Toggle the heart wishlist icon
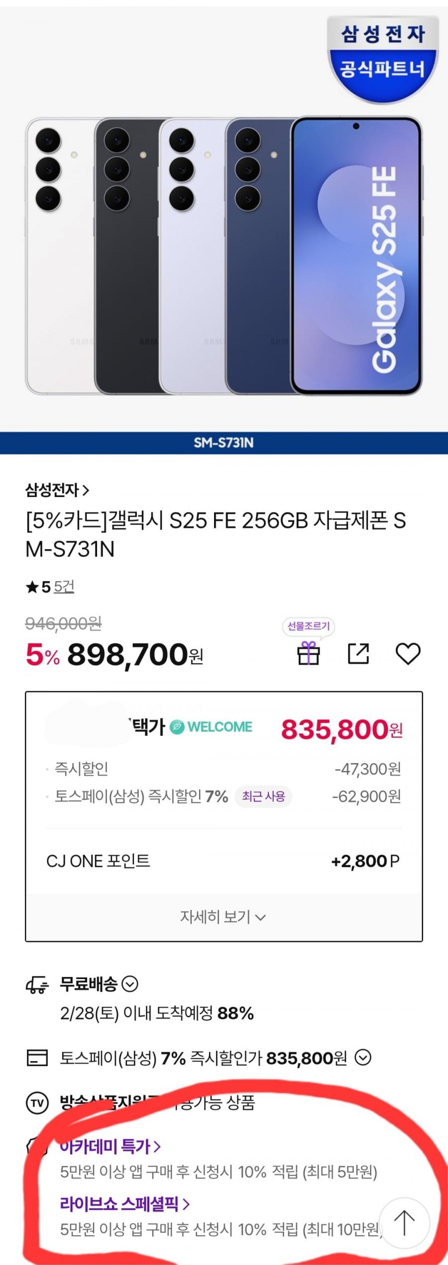Screen dimensions: 448x1265 coord(408,653)
